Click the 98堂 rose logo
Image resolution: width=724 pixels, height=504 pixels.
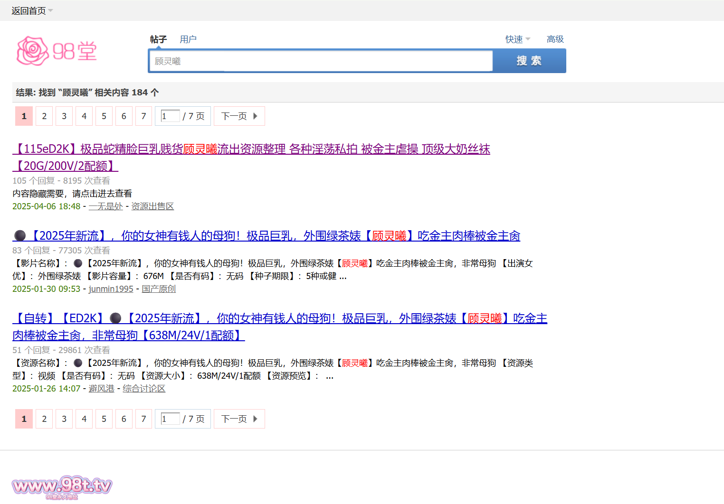[57, 51]
